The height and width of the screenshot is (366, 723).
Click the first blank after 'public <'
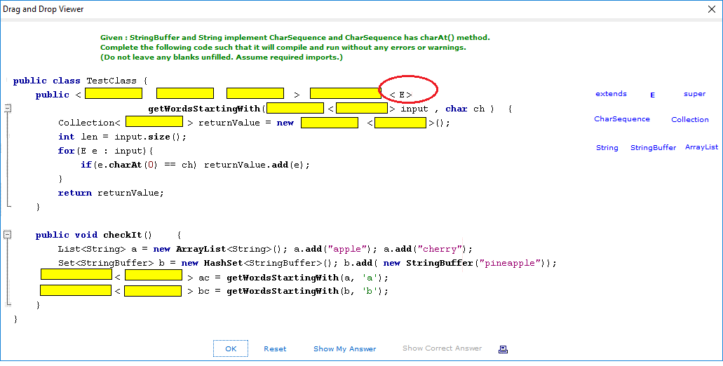pyautogui.click(x=114, y=93)
